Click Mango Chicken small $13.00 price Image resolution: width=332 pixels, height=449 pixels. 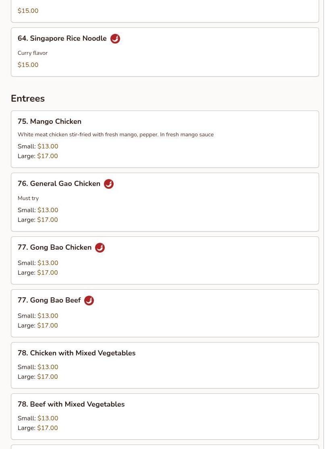tap(48, 146)
